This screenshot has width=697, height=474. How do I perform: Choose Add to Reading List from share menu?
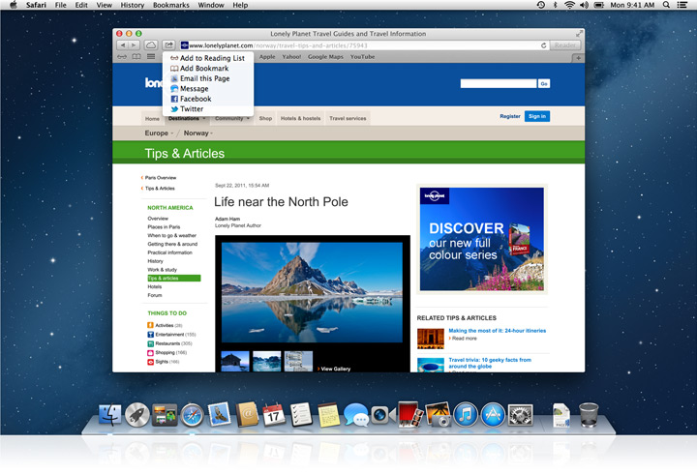(211, 58)
